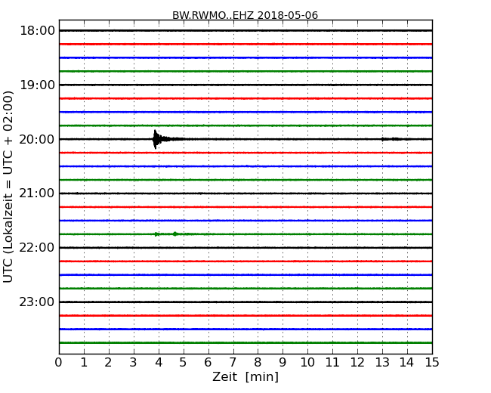Click x-axis tick label 3
Screen dimensions: 491x393
(134, 363)
